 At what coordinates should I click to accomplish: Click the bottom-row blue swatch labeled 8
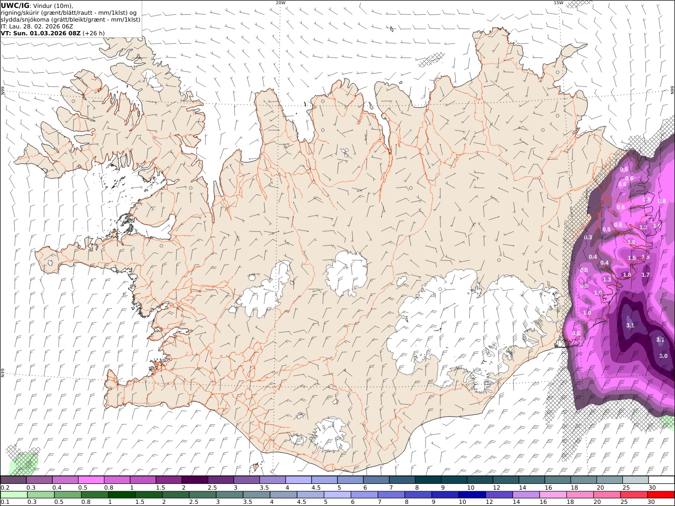418,494
